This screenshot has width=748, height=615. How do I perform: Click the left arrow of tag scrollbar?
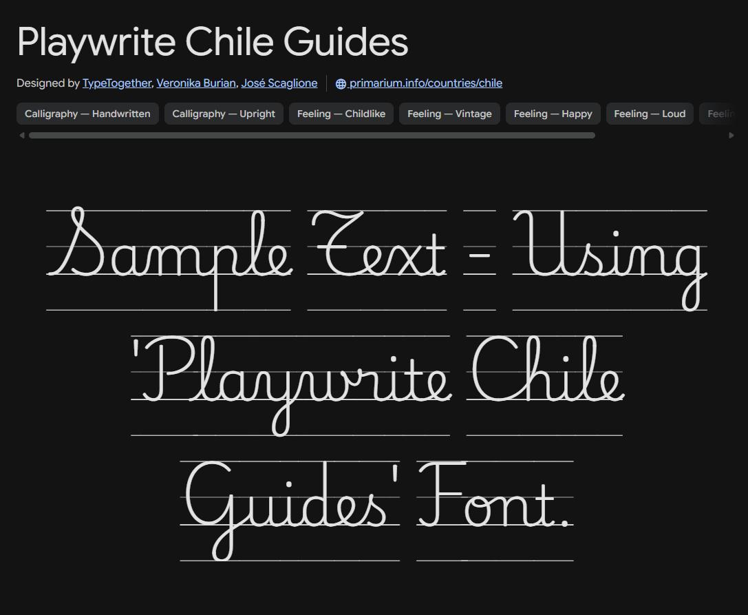coord(21,136)
